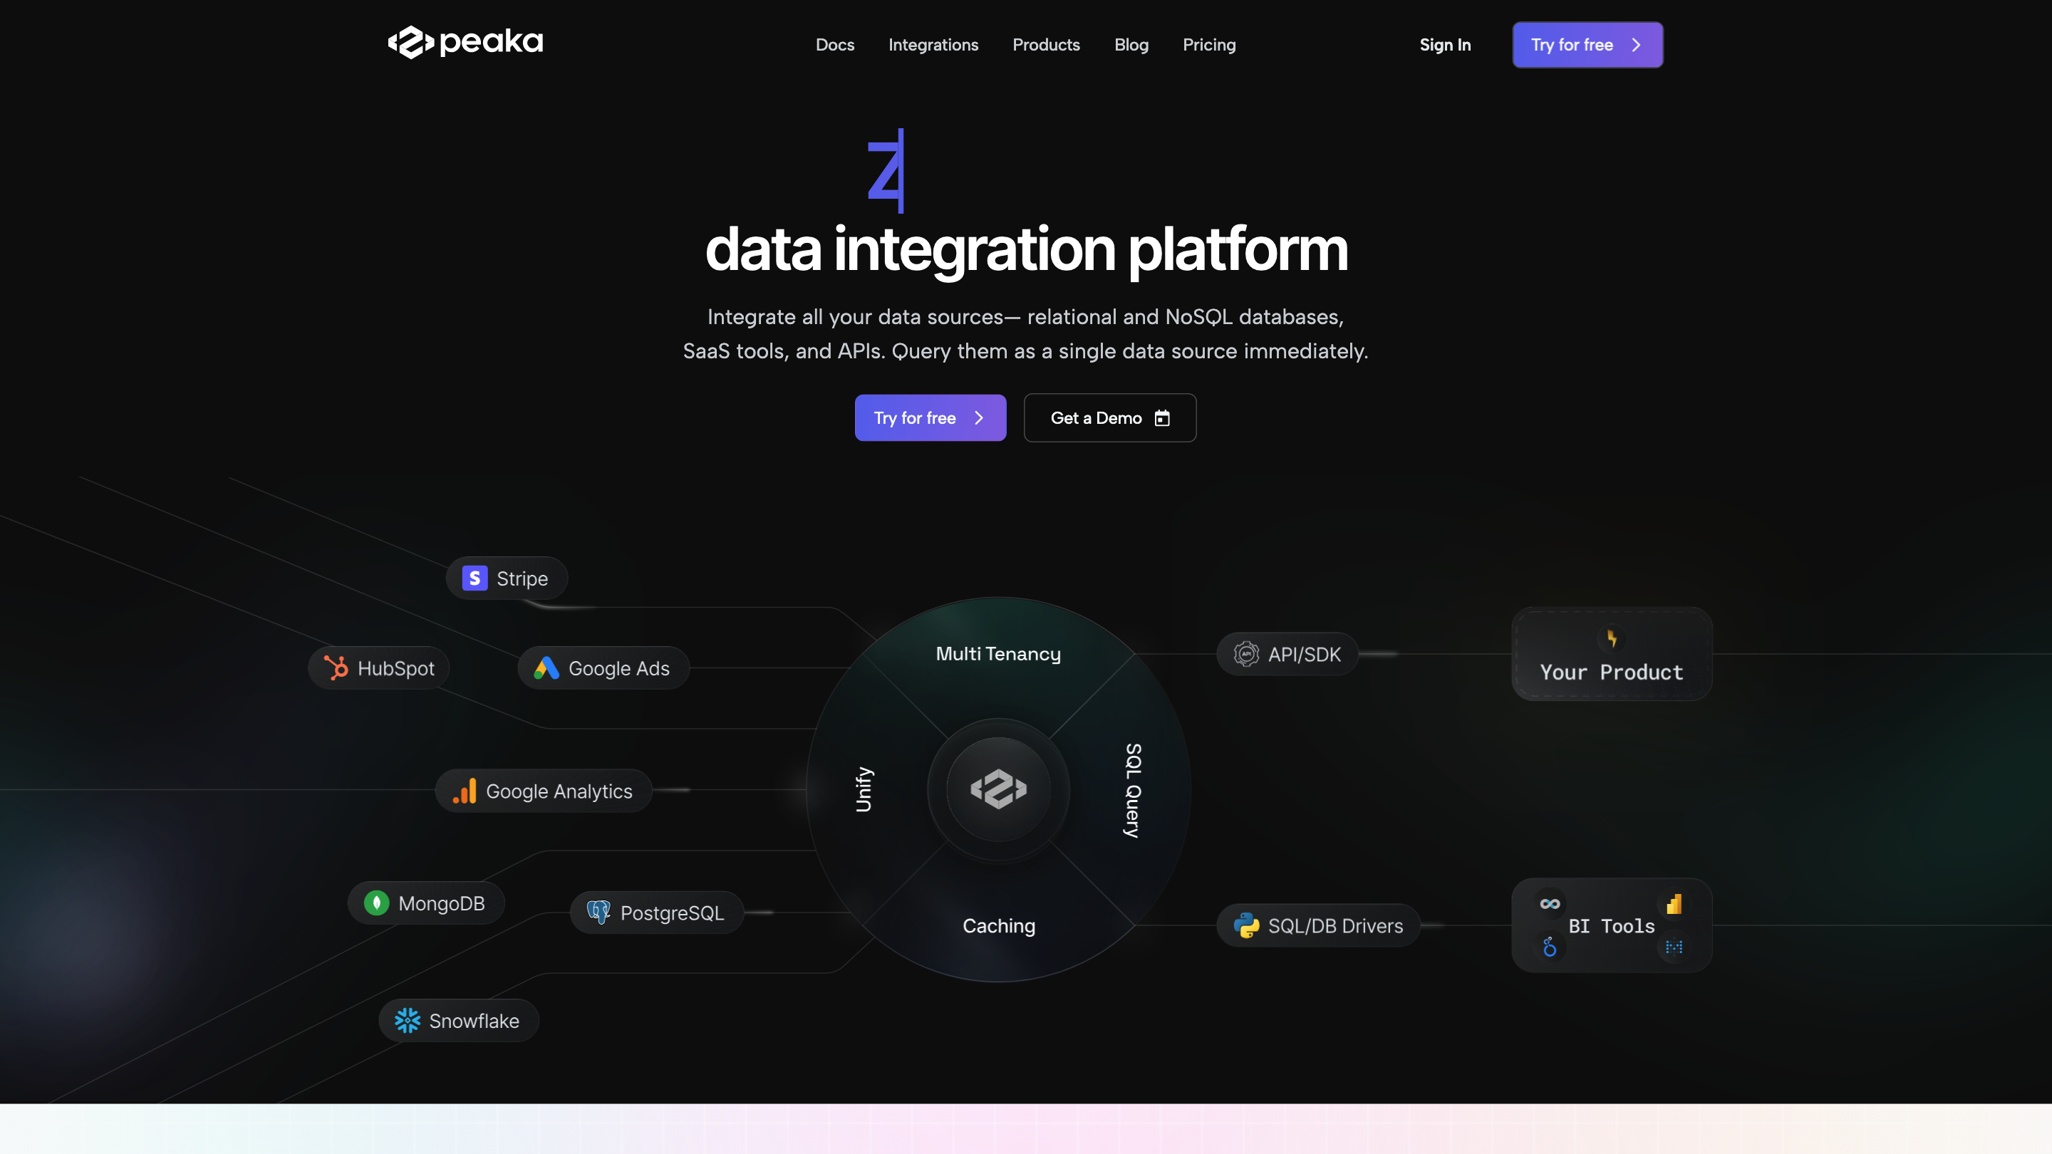2052x1154 pixels.
Task: Open the Pricing page
Action: point(1209,45)
